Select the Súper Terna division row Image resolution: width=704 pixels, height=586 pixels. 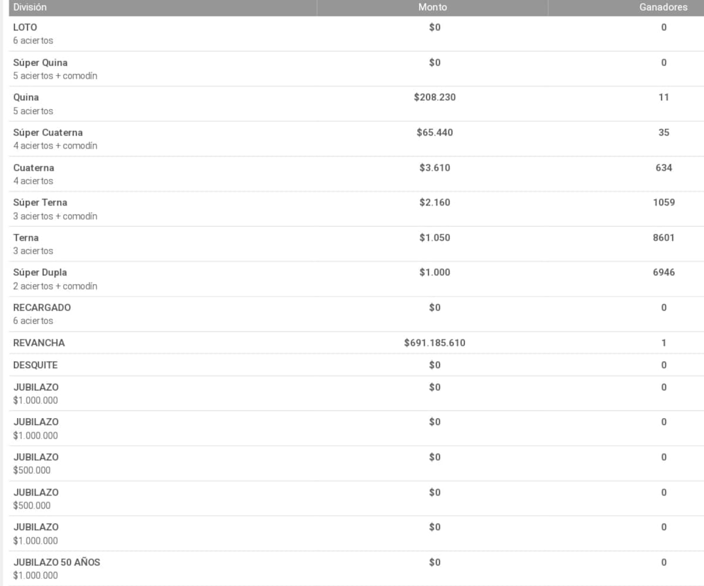[x=352, y=209]
